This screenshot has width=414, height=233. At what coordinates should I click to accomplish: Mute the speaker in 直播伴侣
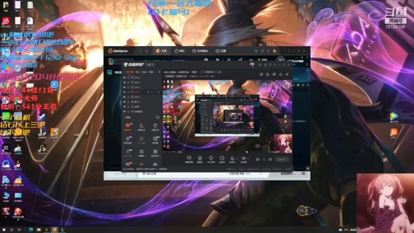[243, 159]
